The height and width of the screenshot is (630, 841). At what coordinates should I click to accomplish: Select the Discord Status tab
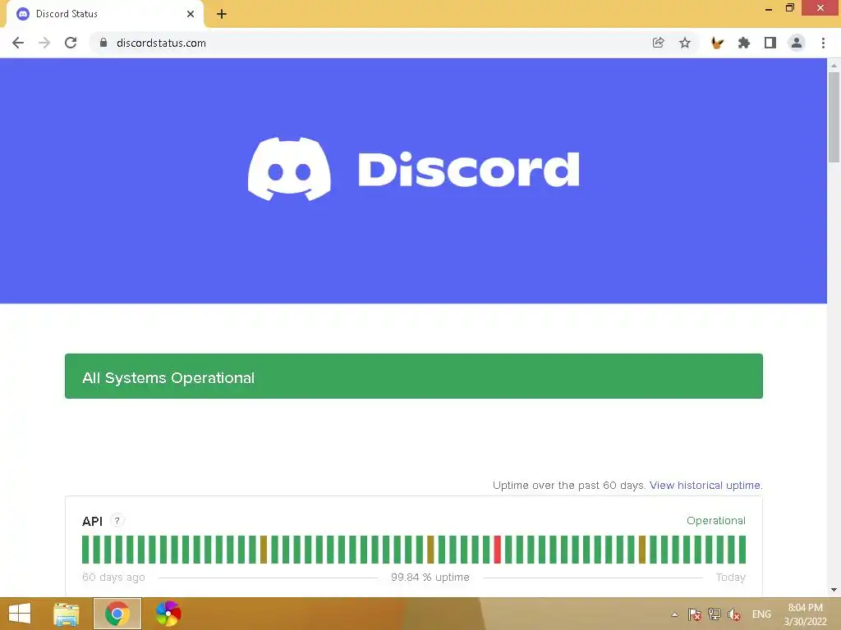tap(105, 14)
